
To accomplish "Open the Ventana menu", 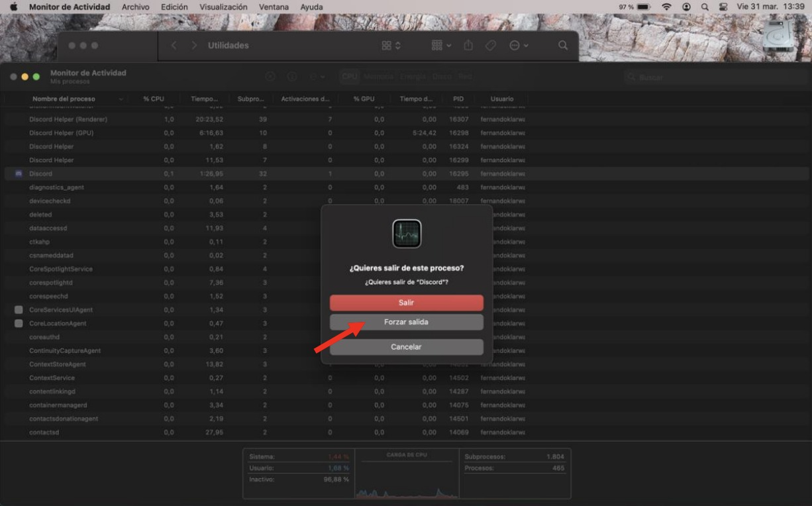I will tap(274, 7).
